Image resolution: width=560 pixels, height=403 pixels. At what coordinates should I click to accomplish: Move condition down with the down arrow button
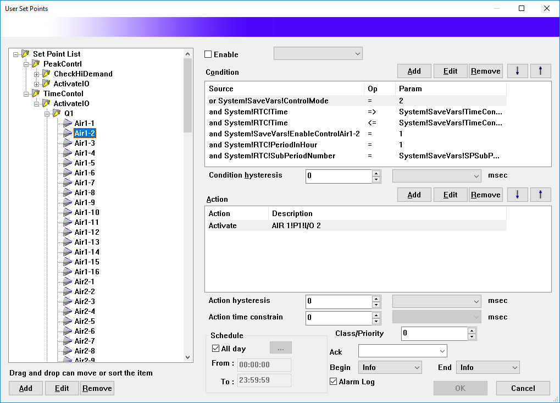[517, 71]
